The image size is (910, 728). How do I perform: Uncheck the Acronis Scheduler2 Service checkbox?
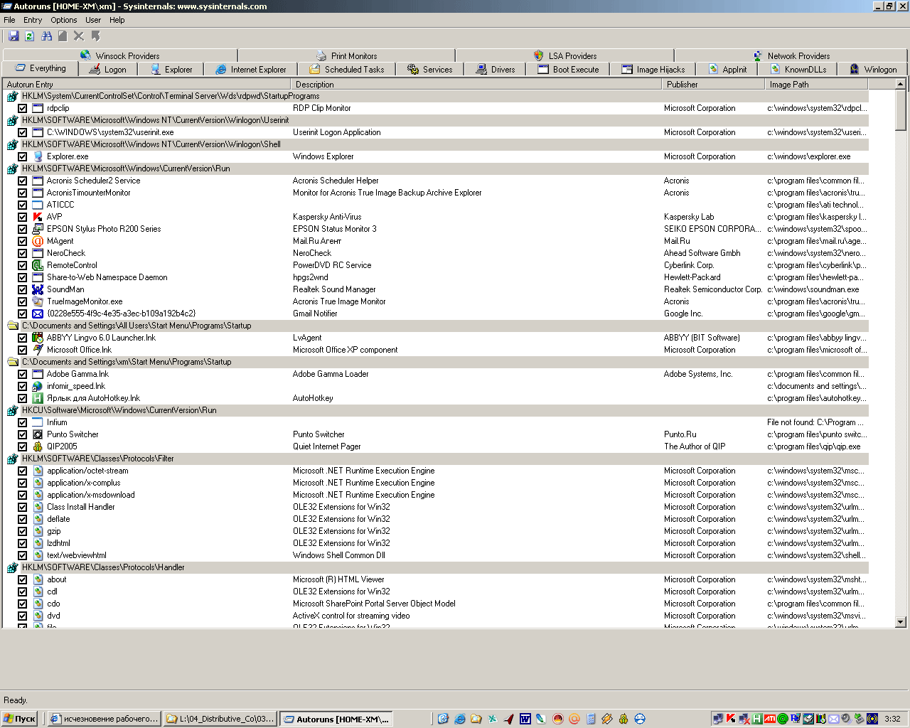pyautogui.click(x=23, y=181)
